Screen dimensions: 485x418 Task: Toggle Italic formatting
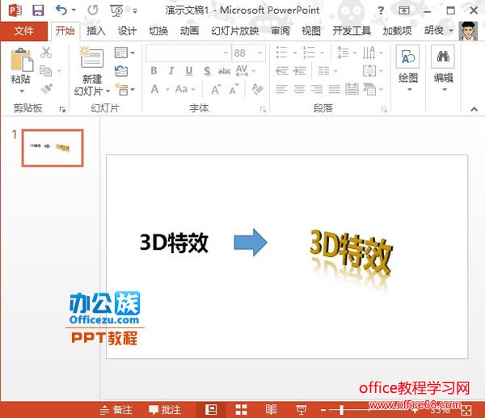[171, 71]
